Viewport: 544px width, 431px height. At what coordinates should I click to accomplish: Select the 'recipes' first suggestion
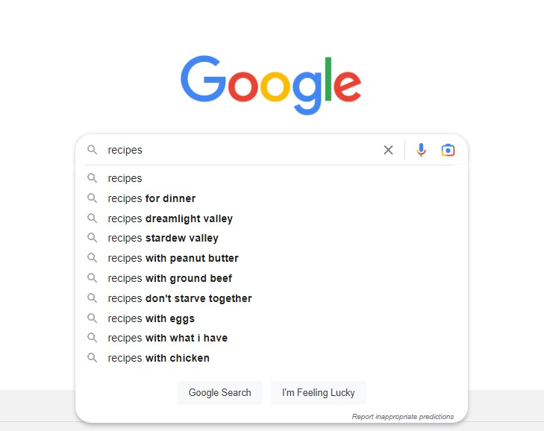(125, 178)
